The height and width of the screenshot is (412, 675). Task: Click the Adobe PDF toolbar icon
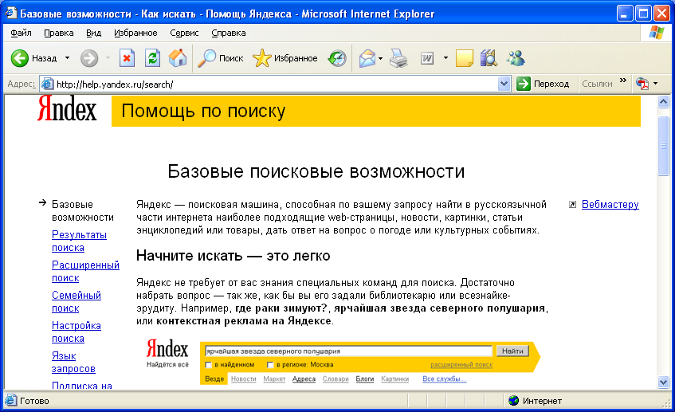pos(642,84)
